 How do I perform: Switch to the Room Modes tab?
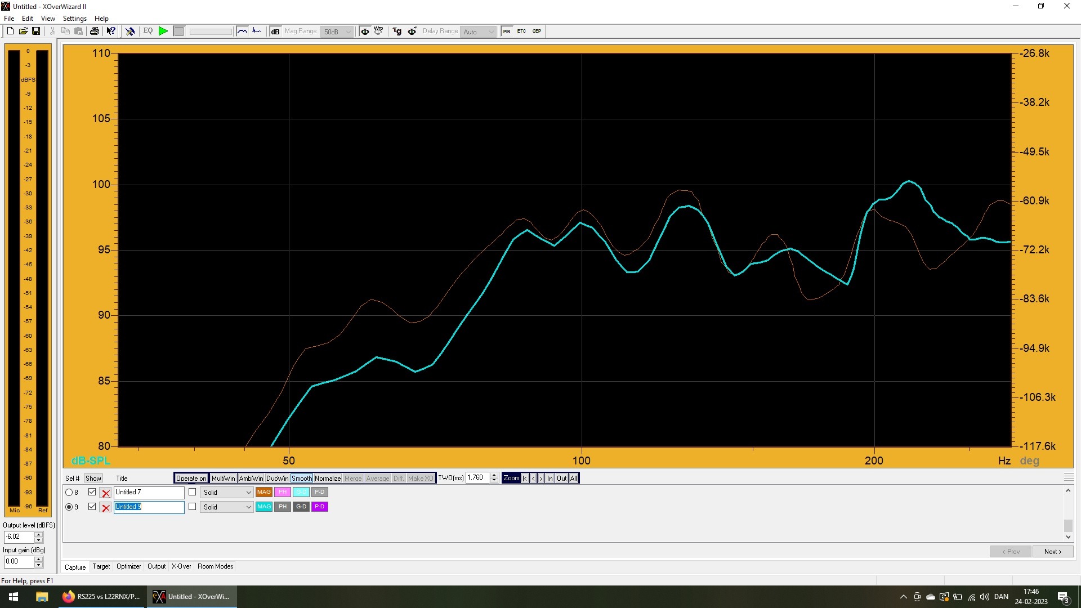[x=216, y=566]
